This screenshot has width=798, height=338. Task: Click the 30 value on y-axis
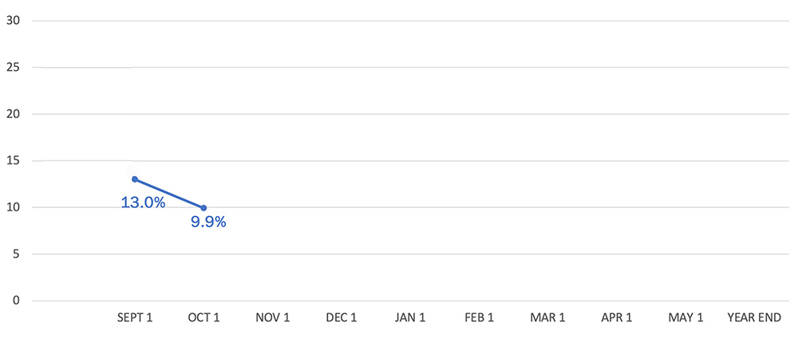pos(13,21)
